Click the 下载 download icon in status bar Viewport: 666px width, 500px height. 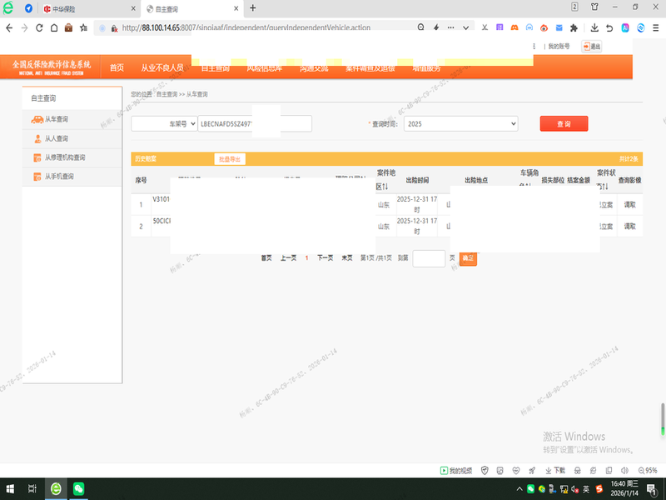[x=554, y=470]
